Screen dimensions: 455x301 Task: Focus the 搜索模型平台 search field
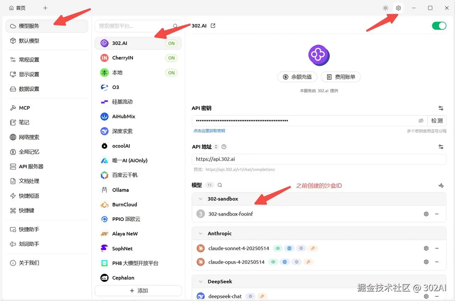138,26
